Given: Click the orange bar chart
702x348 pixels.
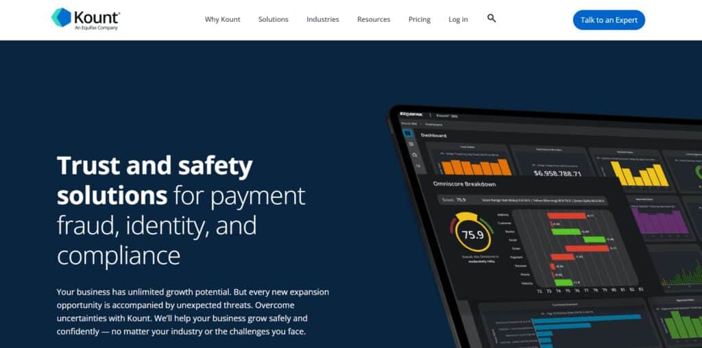Looking at the screenshot, I should point(476,167).
